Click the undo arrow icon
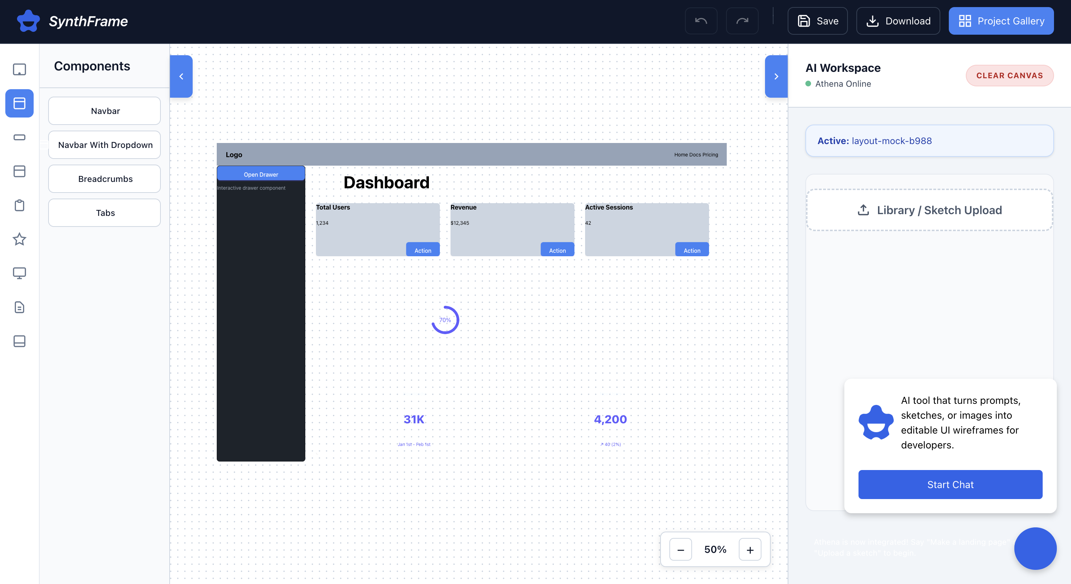Image resolution: width=1071 pixels, height=584 pixels. point(701,21)
